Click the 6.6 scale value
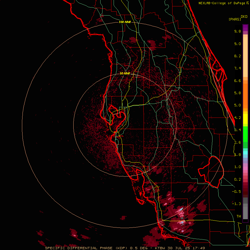 point(237,81)
